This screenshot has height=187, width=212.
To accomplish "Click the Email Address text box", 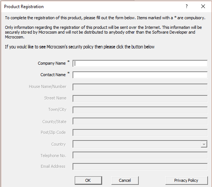I will (140, 167).
